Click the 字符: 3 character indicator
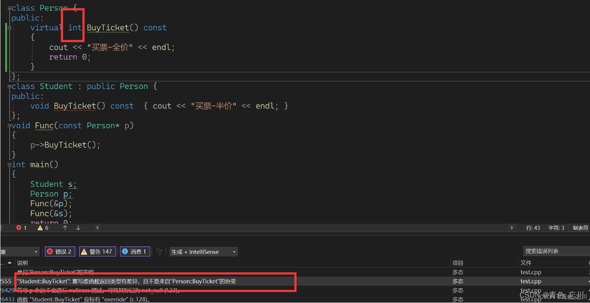This screenshot has width=590, height=303. (556, 227)
